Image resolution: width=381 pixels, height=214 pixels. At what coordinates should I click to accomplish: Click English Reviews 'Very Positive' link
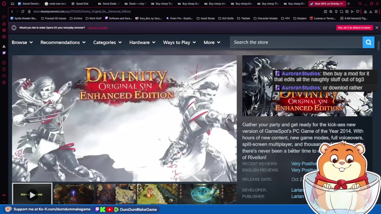click(304, 170)
